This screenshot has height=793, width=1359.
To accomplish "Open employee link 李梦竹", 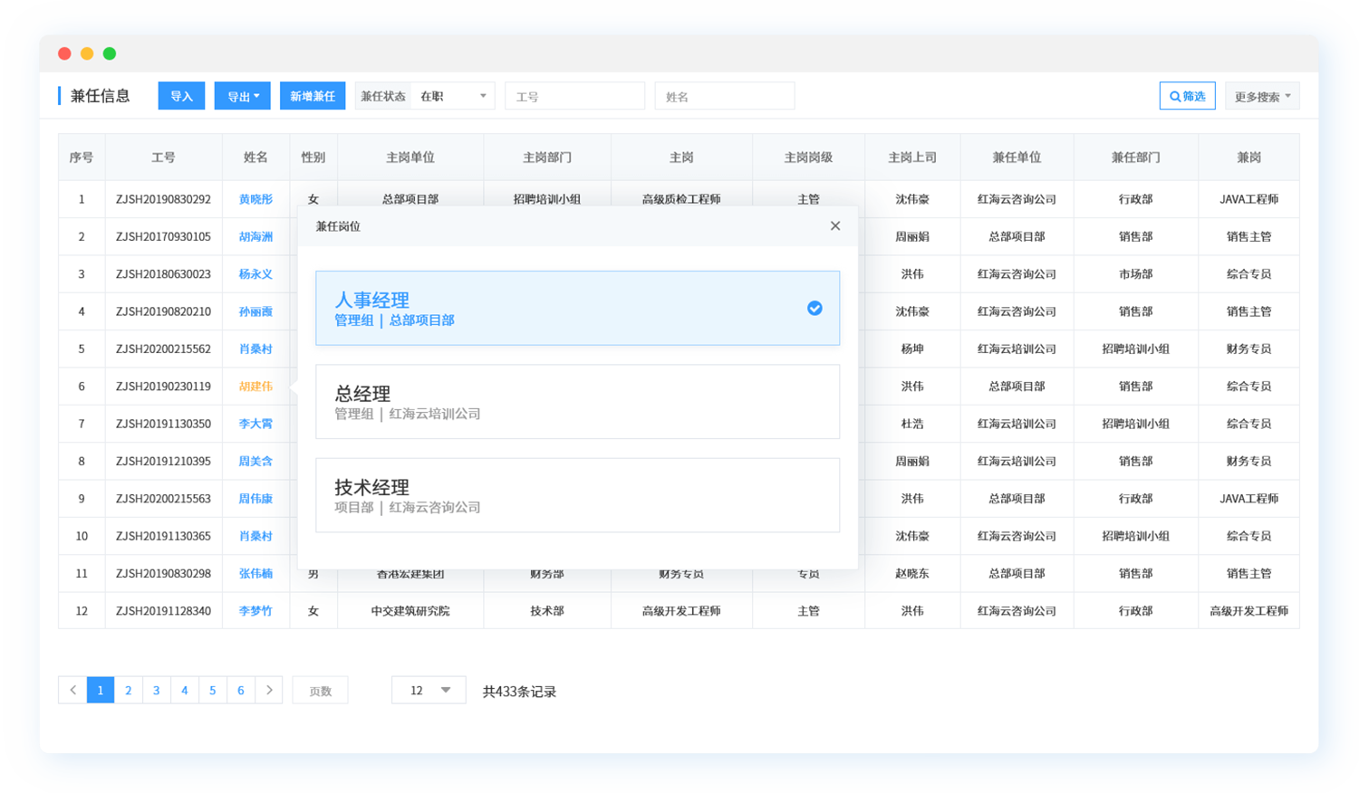I will (255, 611).
